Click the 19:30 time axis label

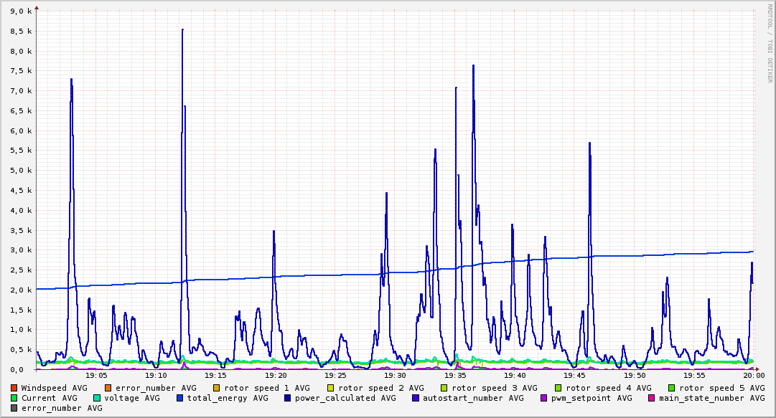395,375
